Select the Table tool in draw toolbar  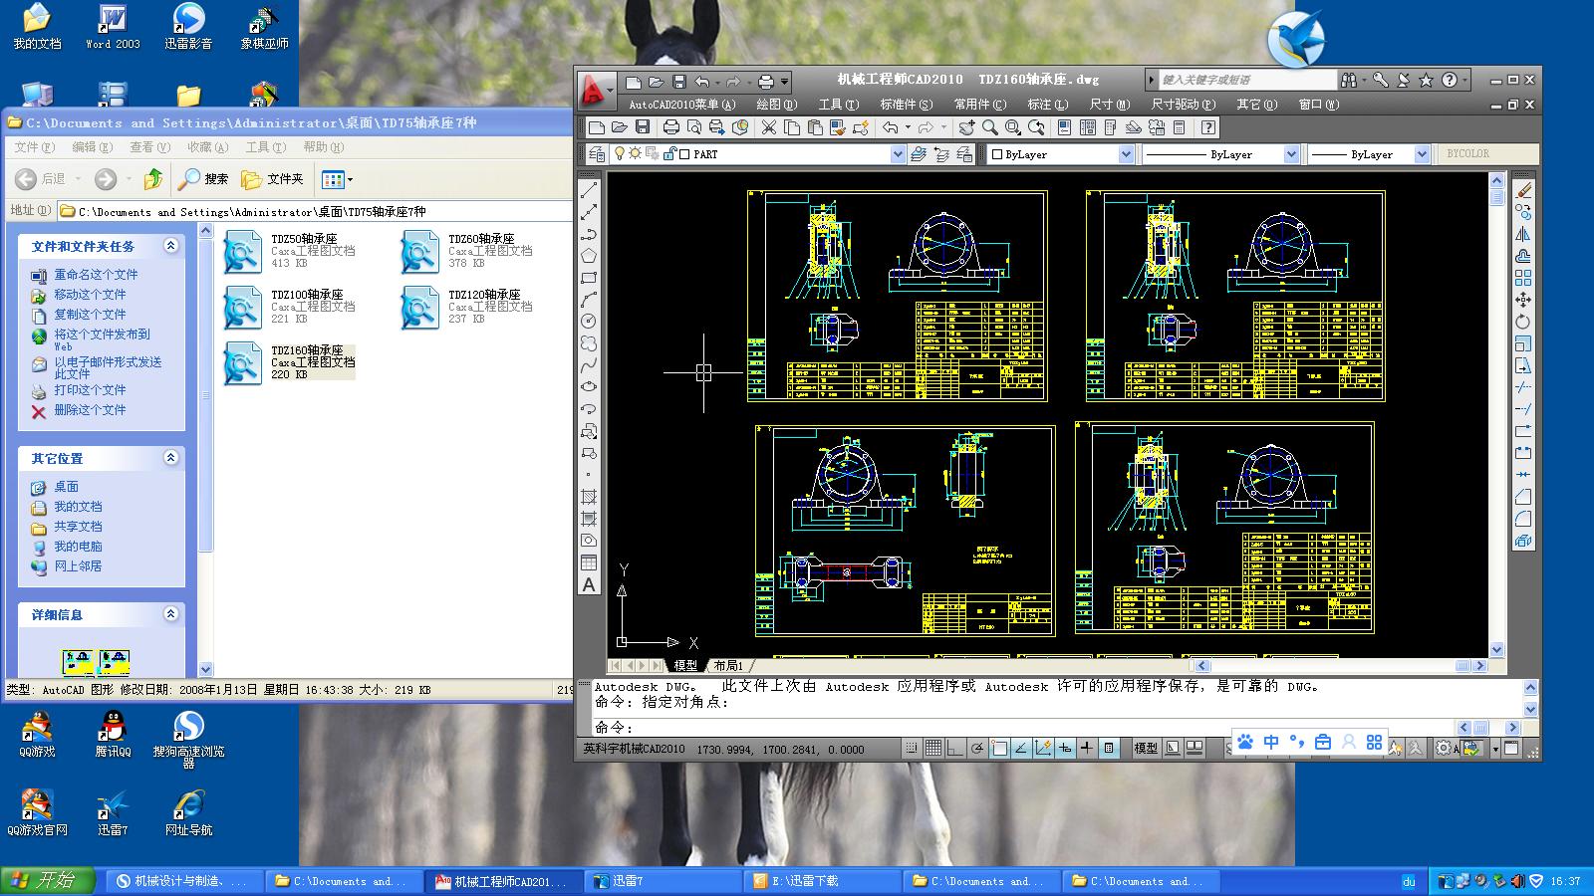tap(589, 562)
